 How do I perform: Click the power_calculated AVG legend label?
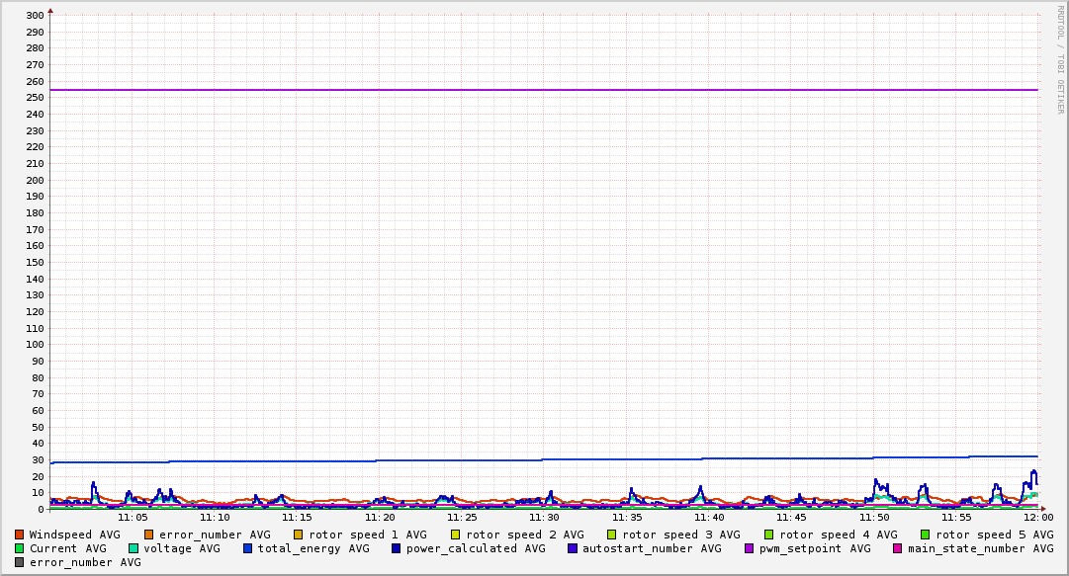click(475, 548)
